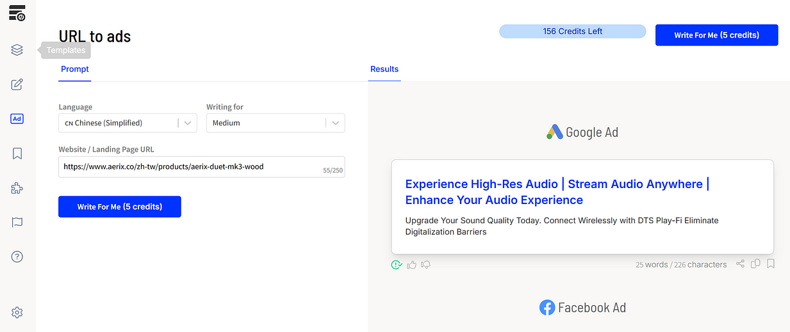This screenshot has height=332, width=790.
Task: Bookmark the Google Ad result
Action: tap(771, 264)
